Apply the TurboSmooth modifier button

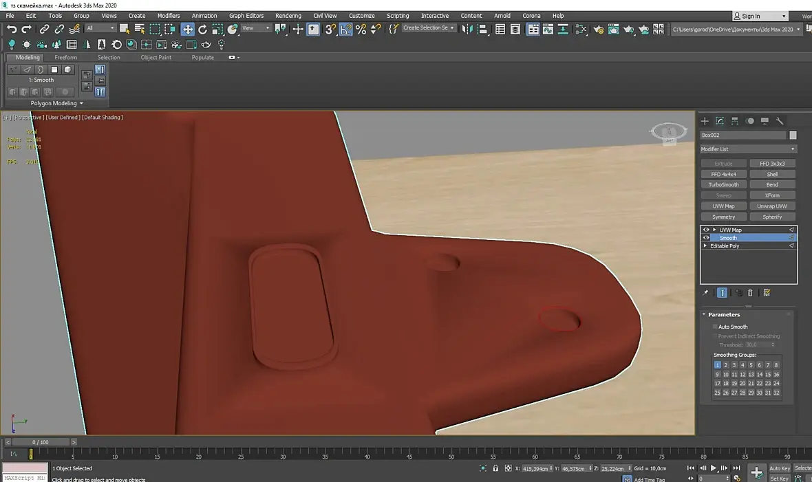tap(723, 185)
